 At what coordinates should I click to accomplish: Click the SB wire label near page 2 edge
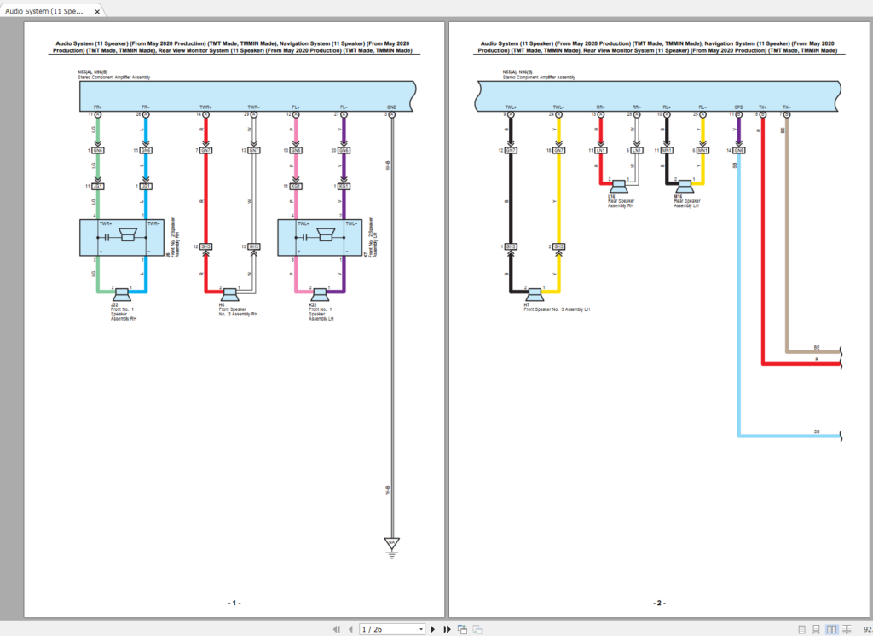click(817, 431)
